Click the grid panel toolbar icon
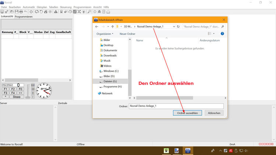The width and height of the screenshot is (276, 155). pos(75,12)
